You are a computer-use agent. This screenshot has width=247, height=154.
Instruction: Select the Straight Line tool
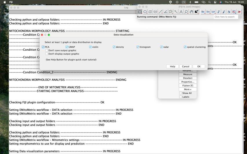pos(160,12)
